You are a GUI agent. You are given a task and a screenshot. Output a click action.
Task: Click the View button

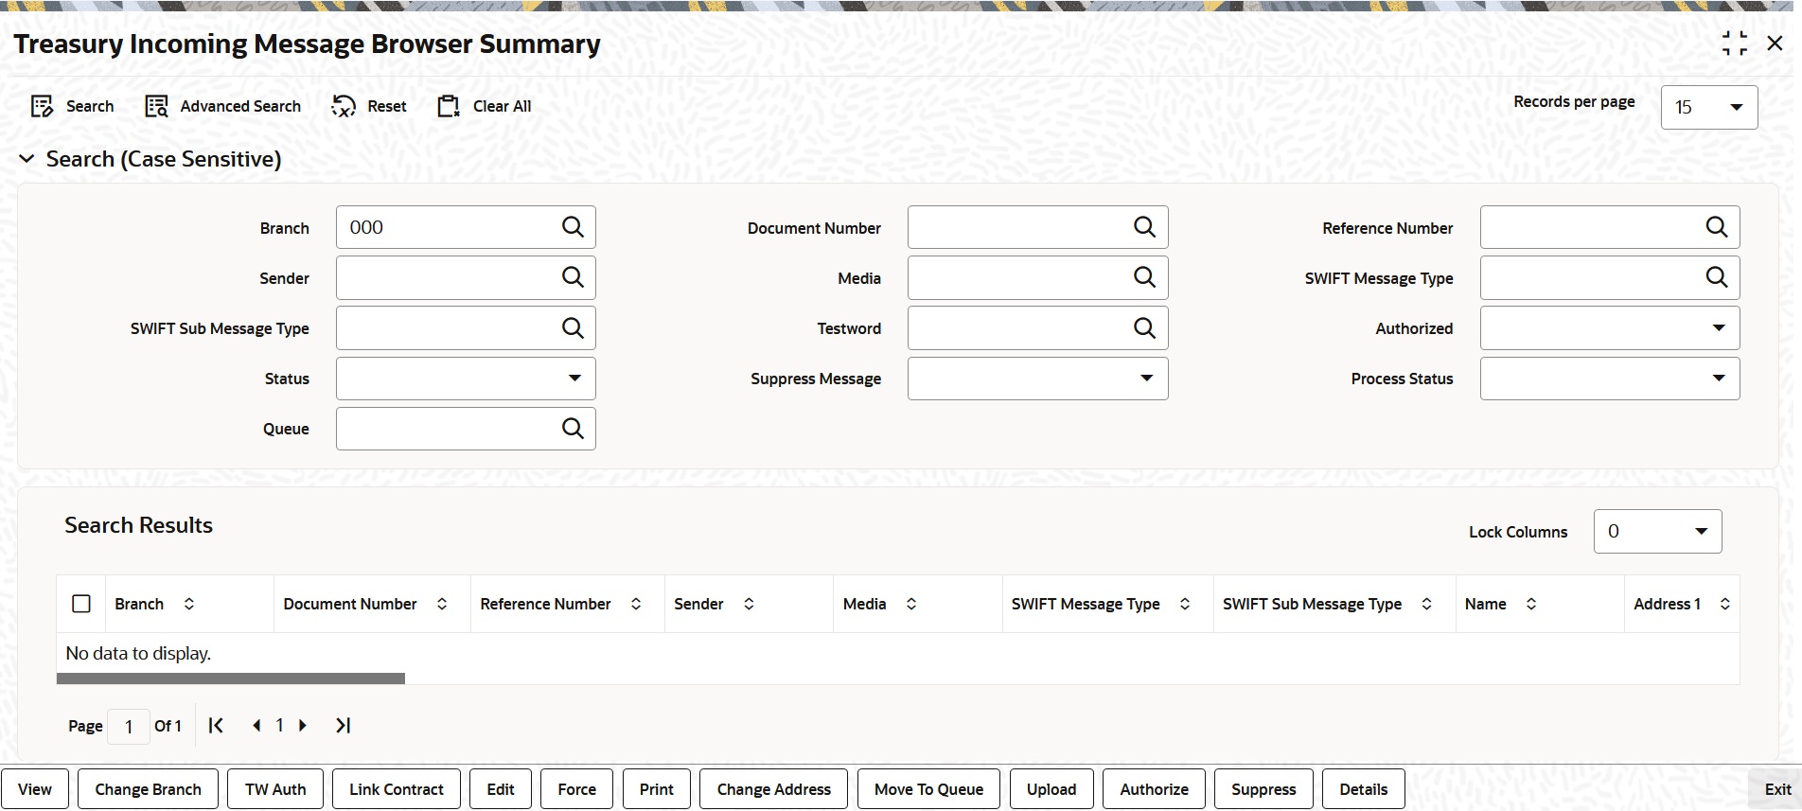click(x=35, y=789)
